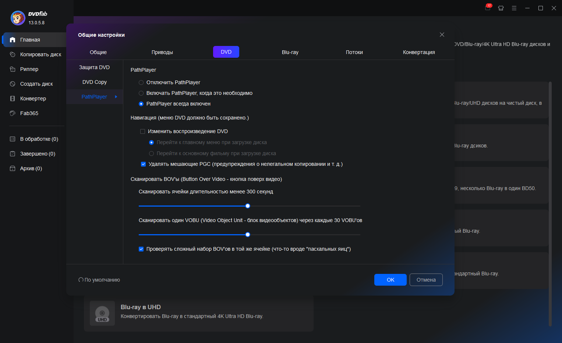This screenshot has height=343, width=562.
Task: Click the Архив archive icon
Action: 13,168
